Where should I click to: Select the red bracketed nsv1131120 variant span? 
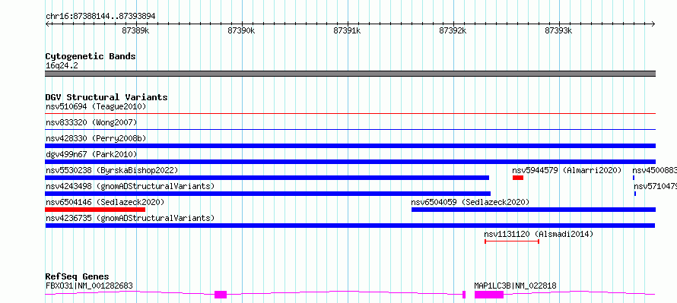512,241
